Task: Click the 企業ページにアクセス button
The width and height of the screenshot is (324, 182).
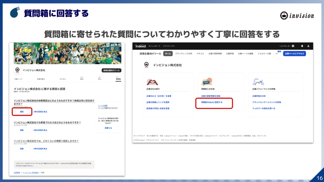Action: point(295,54)
